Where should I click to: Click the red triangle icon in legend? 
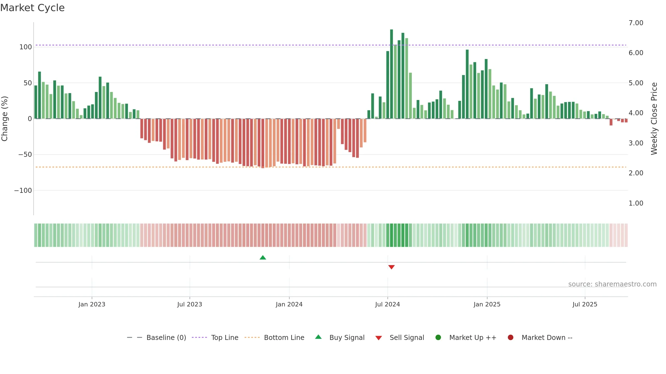tap(379, 338)
